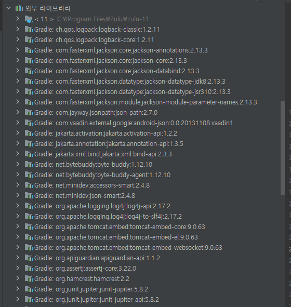This screenshot has height=307, width=291.
Task: Click library icon of jakarta.activation-api:1.2.2
Action: (29, 133)
